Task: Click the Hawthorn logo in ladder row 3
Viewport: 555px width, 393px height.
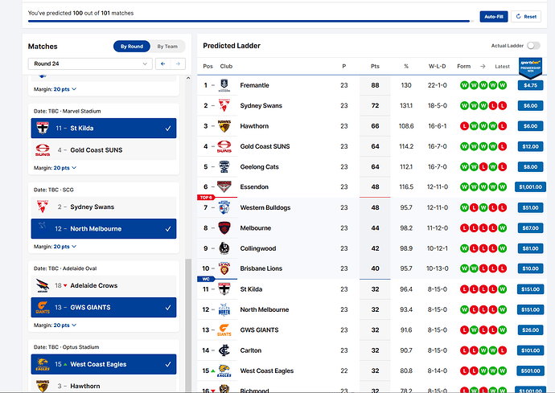Action: tap(224, 126)
